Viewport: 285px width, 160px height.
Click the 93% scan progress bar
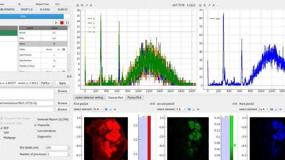[x=35, y=16]
